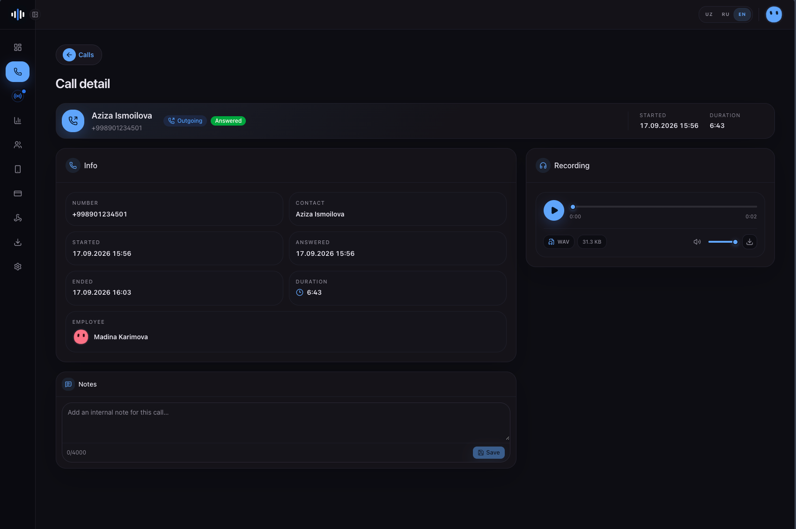Click the outgoing call icon beside Aziza Ismoilova

coord(73,121)
